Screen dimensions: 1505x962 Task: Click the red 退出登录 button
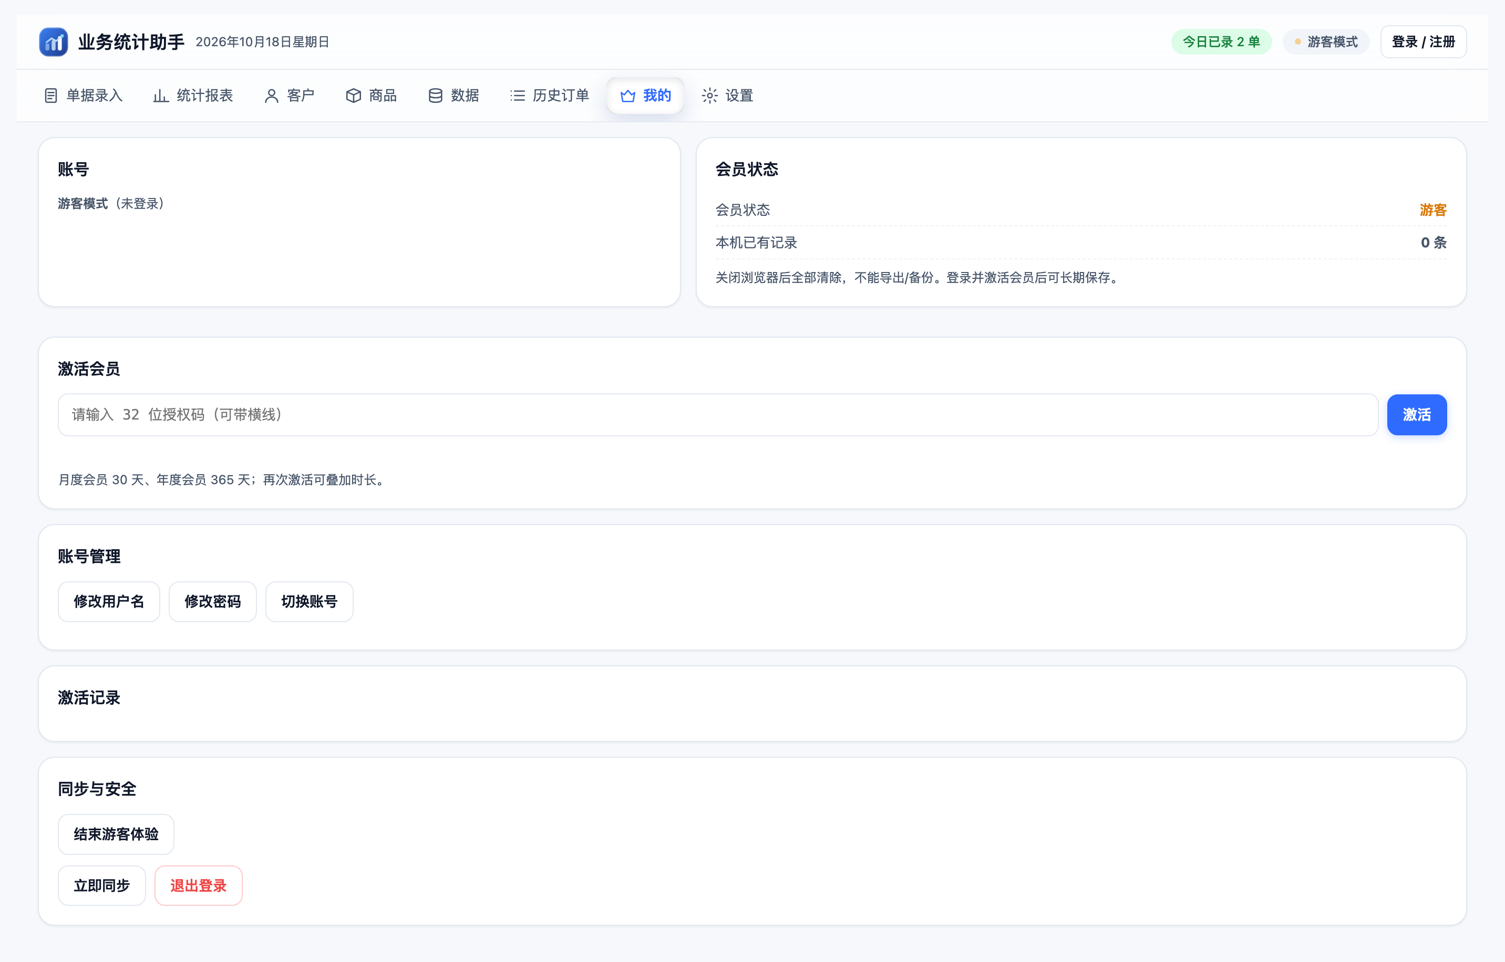(198, 886)
